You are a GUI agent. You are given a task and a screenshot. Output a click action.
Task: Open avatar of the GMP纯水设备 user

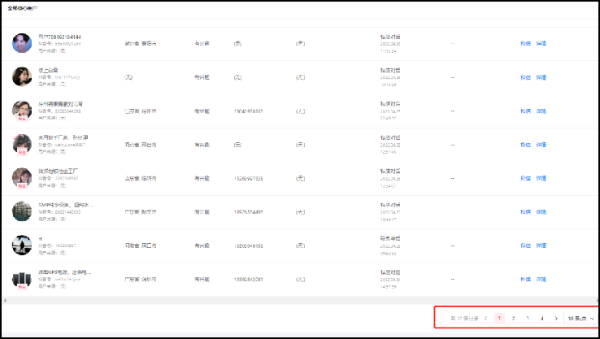point(22,211)
